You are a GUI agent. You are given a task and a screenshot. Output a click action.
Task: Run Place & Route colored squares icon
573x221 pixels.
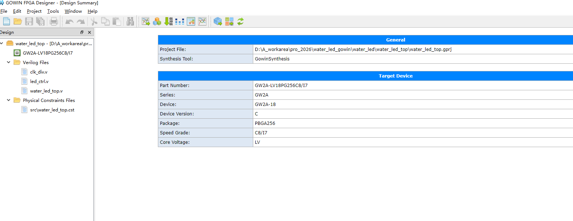pyautogui.click(x=229, y=21)
